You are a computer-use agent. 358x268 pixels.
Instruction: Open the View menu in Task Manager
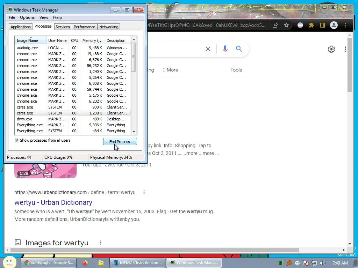click(x=44, y=17)
